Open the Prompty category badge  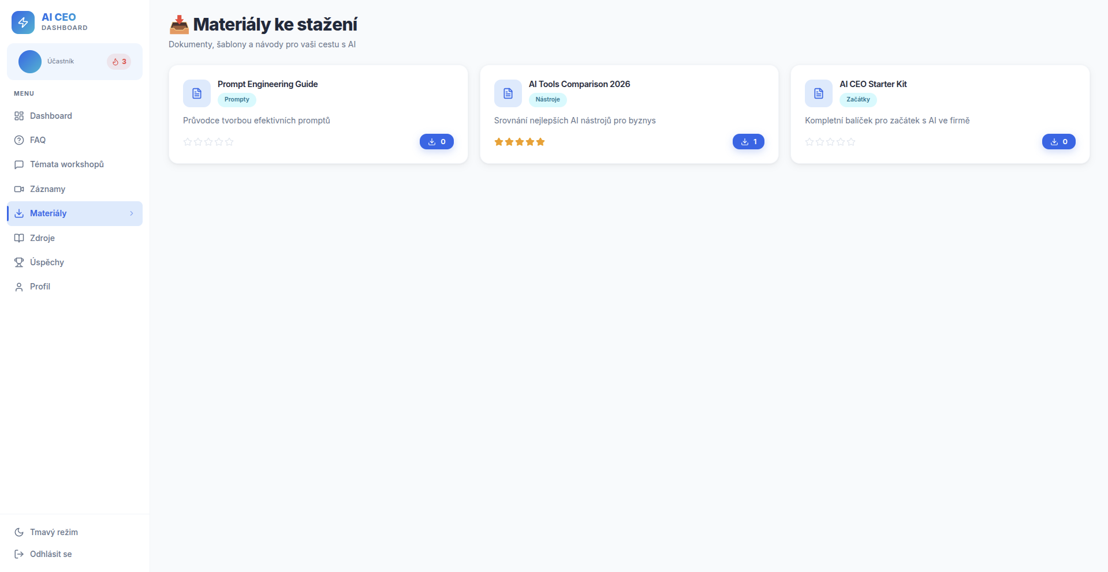[x=236, y=99]
